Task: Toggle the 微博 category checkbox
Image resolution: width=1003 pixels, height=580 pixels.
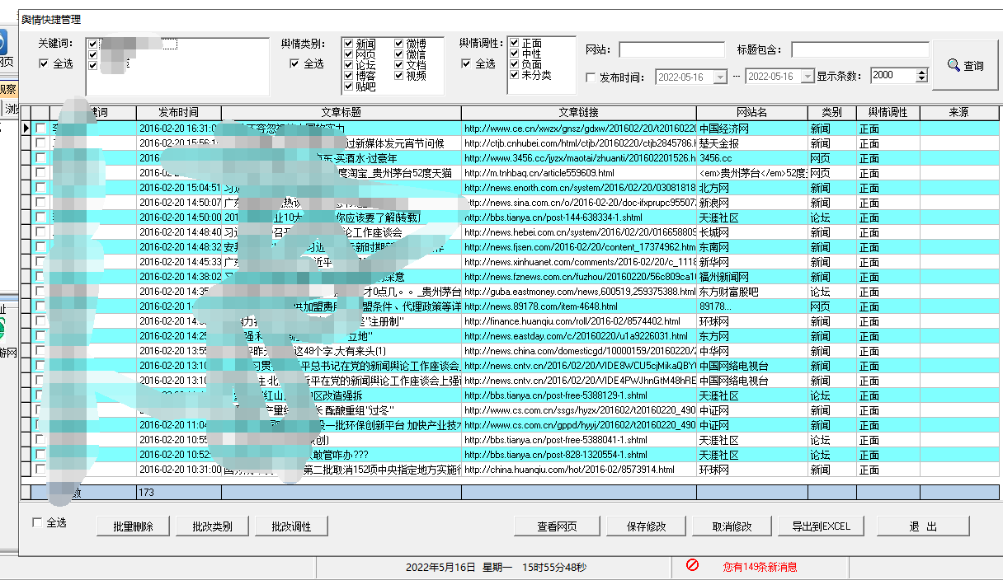Action: coord(399,44)
